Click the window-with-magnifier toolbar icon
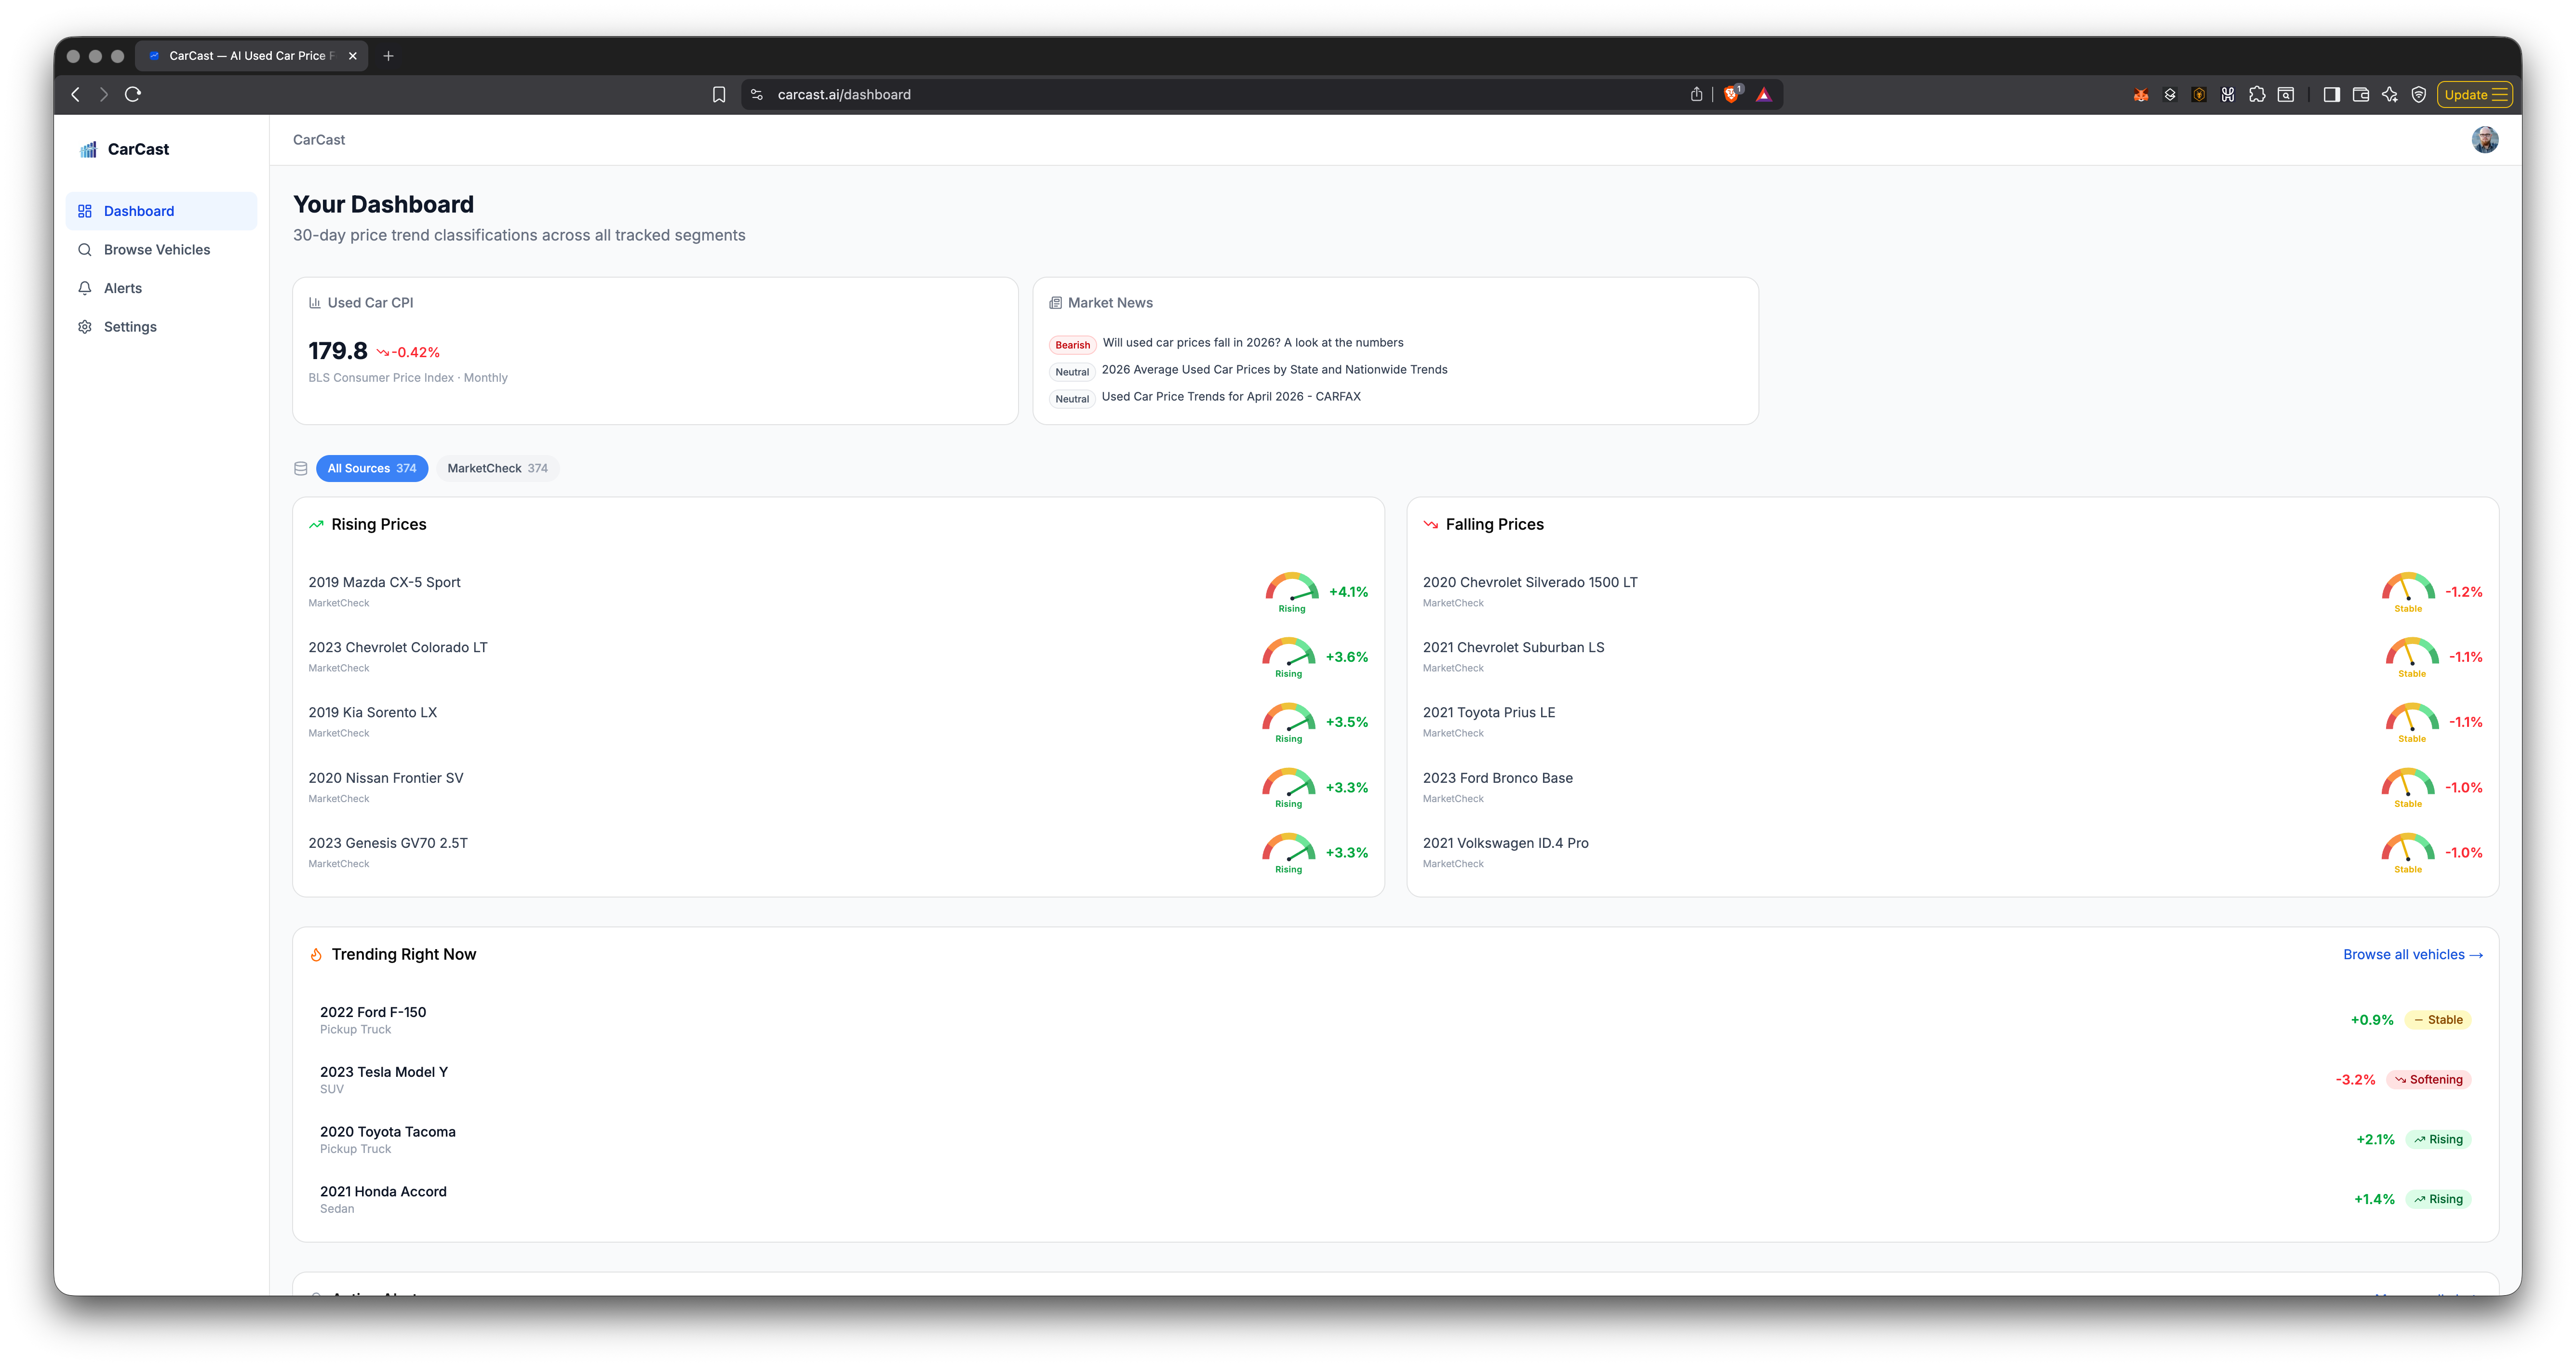This screenshot has width=2576, height=1367. pos(2286,94)
